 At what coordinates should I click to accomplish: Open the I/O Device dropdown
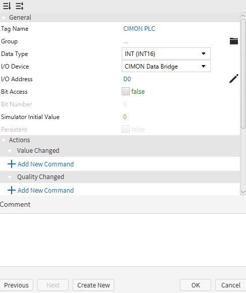click(166, 66)
